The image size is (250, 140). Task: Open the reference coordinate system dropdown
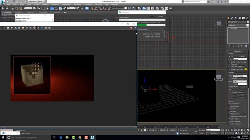(x=71, y=8)
